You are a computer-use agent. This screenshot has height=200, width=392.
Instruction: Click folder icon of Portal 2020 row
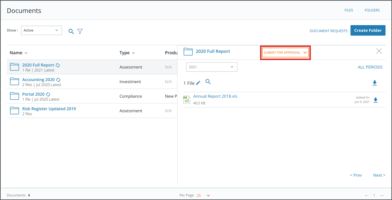tap(15, 96)
